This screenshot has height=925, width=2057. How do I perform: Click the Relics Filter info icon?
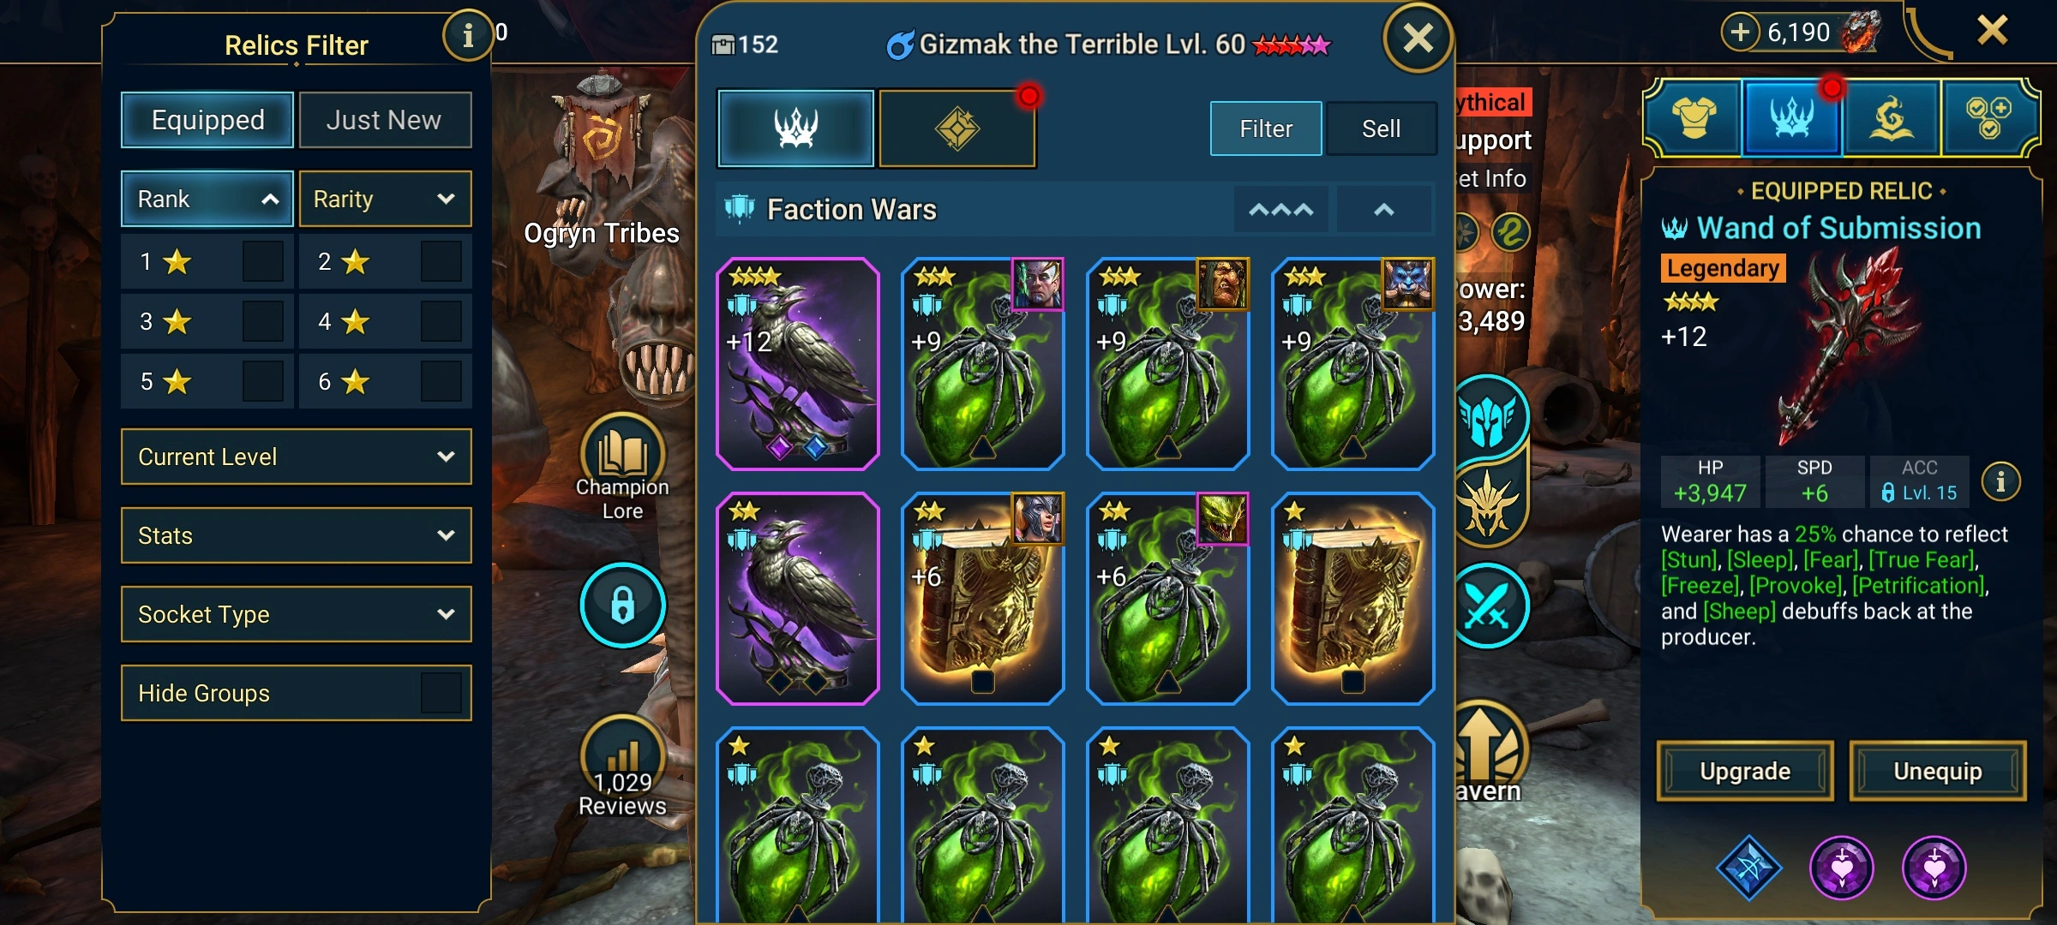(x=467, y=36)
